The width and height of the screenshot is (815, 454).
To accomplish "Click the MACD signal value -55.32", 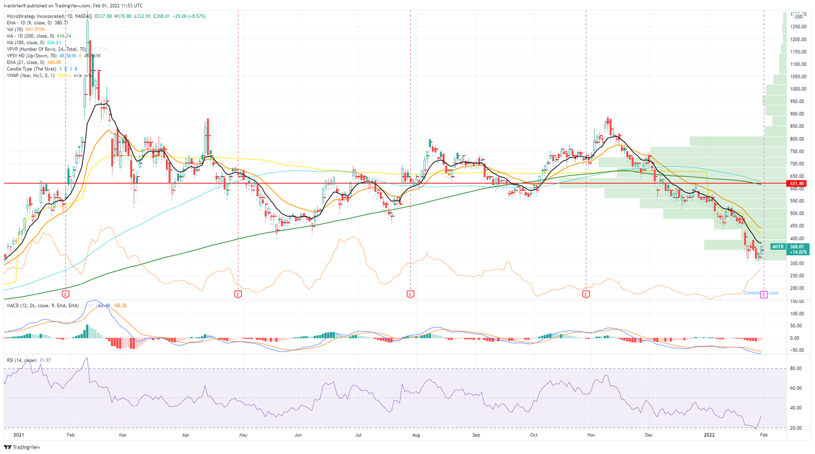I will tap(120, 305).
